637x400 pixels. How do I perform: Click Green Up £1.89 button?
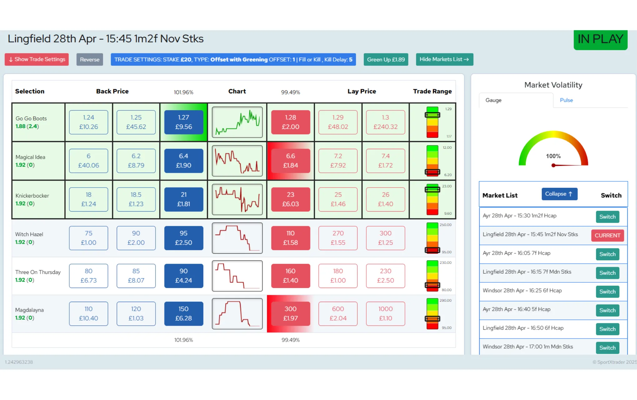tap(386, 59)
